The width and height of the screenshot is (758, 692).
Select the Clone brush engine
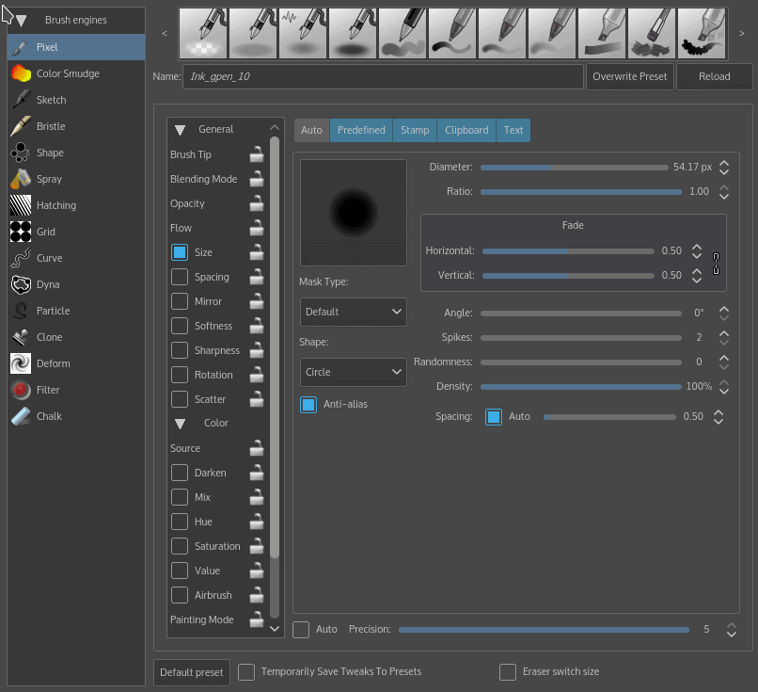pyautogui.click(x=76, y=337)
